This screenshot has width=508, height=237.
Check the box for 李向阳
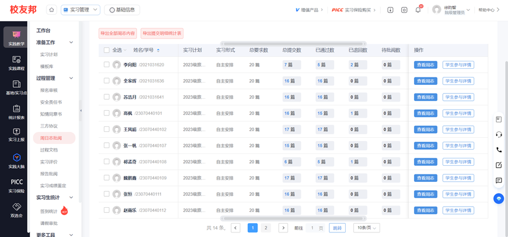[x=107, y=65]
